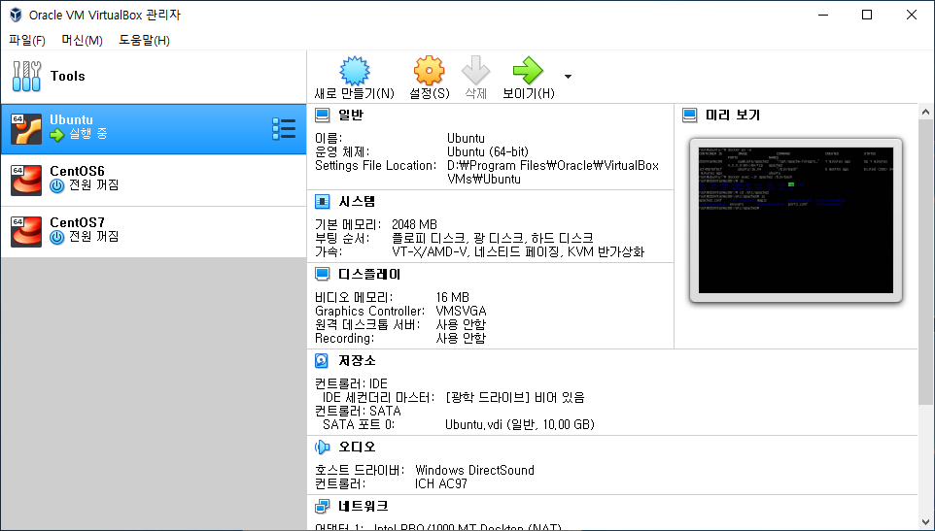The width and height of the screenshot is (935, 531).
Task: Click the 보이기(H) green arrow icon
Action: point(528,71)
